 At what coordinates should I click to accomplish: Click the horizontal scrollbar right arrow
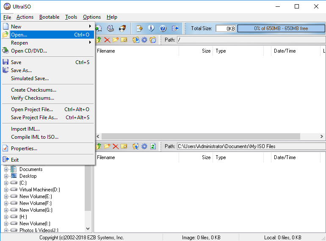322,137
